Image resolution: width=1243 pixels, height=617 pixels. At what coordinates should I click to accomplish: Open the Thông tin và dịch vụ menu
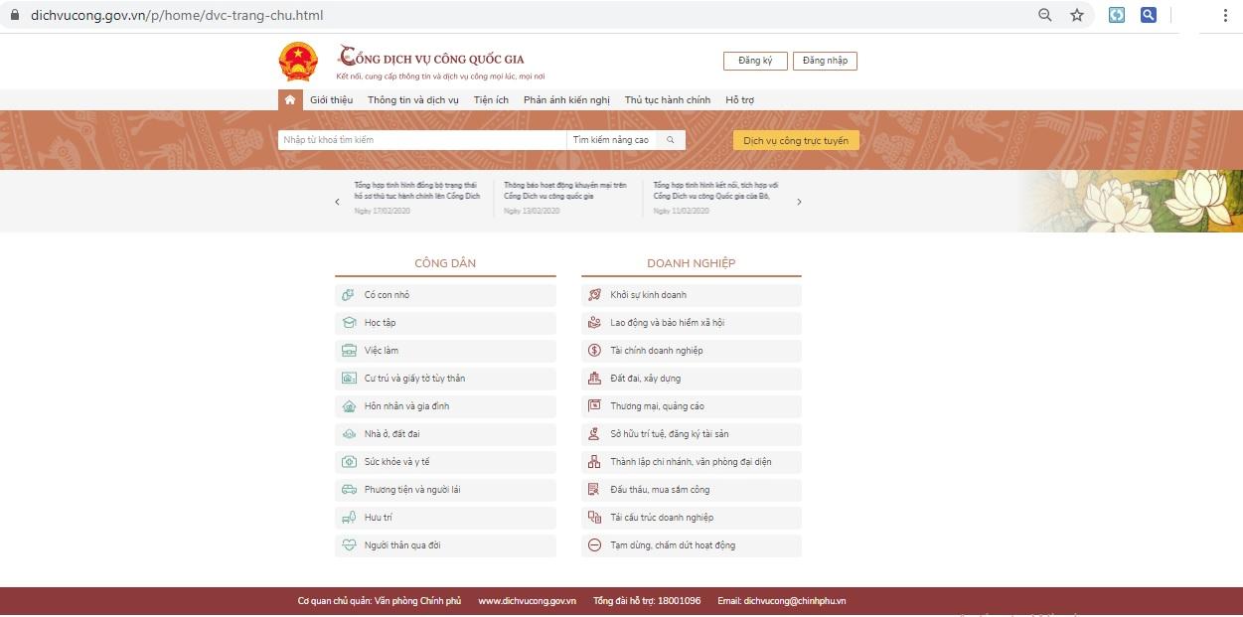coord(412,100)
